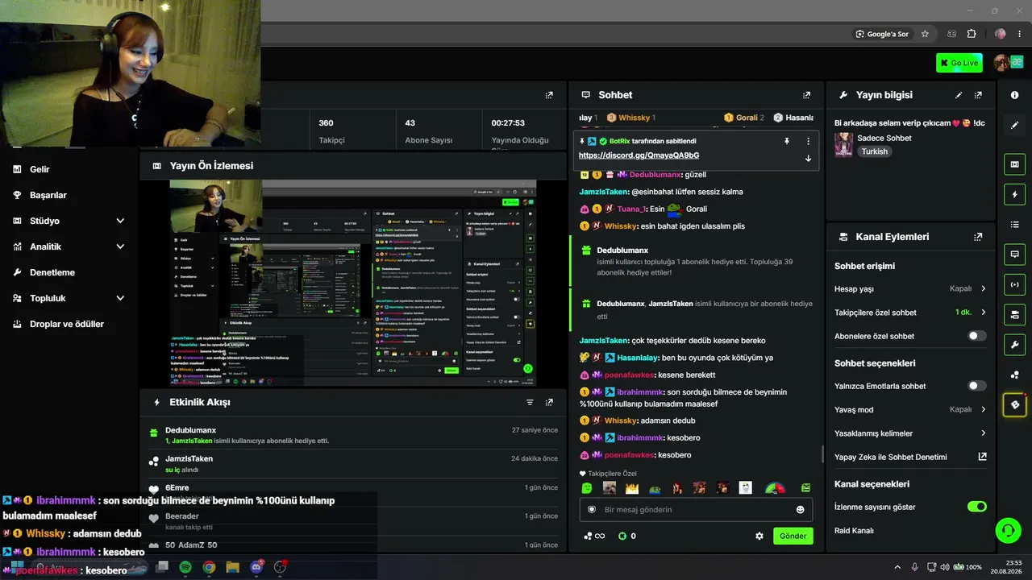This screenshot has height=580, width=1032.
Task: Select the first green emote in emote bar
Action: pos(587,488)
